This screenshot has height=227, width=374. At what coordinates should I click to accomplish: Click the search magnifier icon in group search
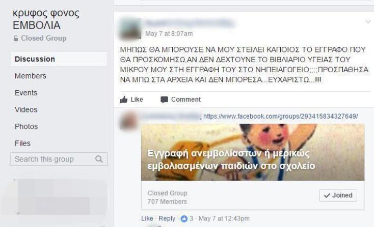99,159
